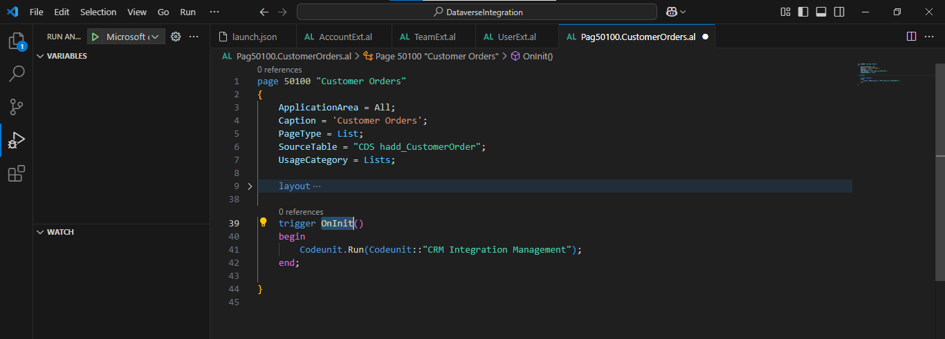Toggle the primary side bar layout button
This screenshot has height=339, width=945.
pos(802,12)
